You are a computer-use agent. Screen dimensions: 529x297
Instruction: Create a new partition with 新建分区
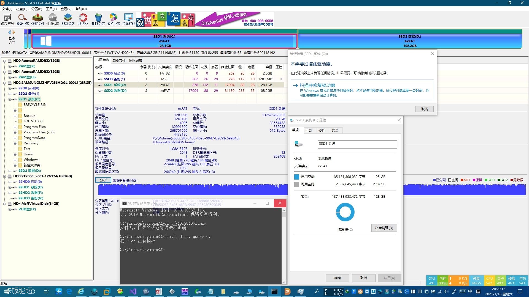coord(68,19)
